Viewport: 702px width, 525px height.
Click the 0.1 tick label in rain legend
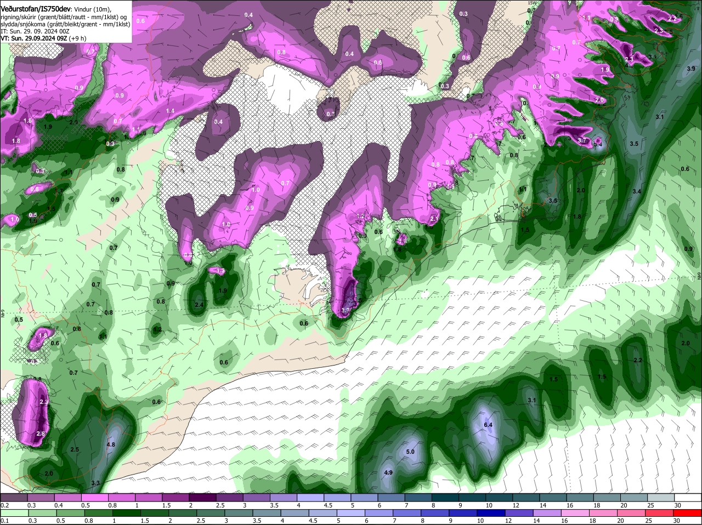pos(4,521)
